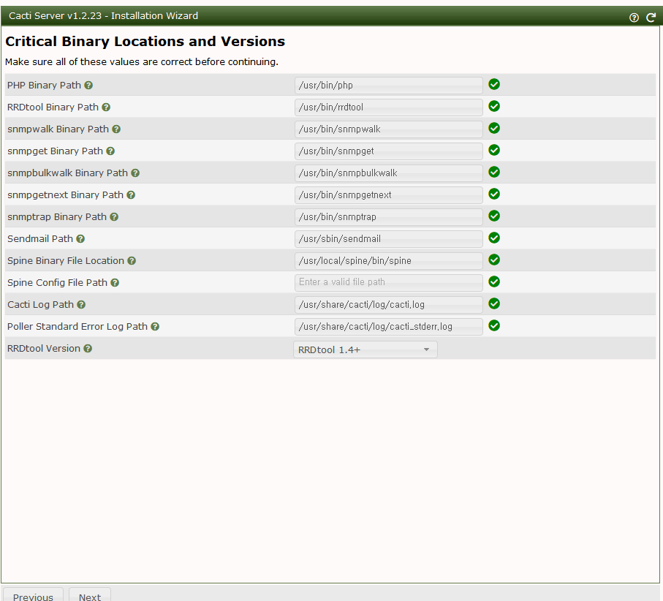Click the help icon for Spine Config File Path
The width and height of the screenshot is (663, 601).
[x=115, y=283]
